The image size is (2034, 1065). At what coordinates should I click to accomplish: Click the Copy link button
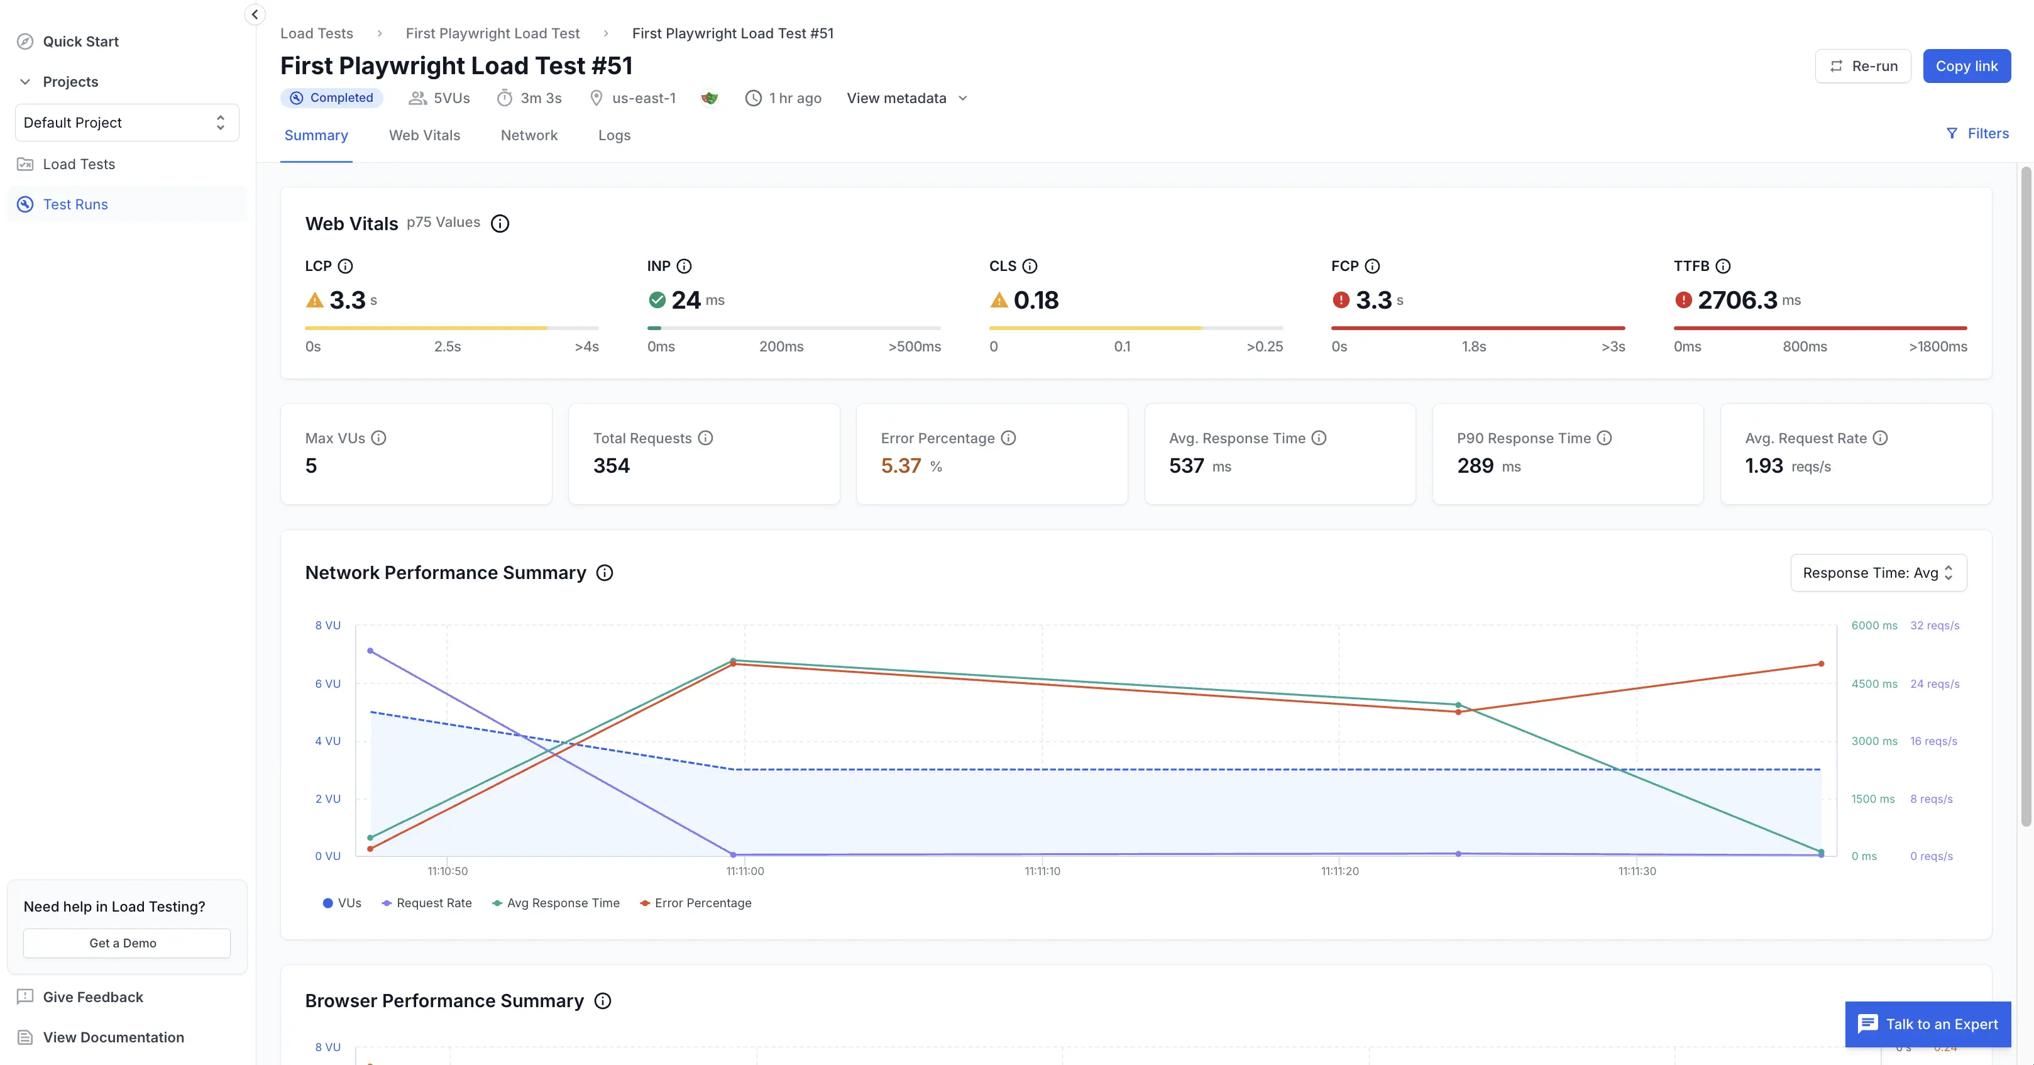(x=1966, y=67)
